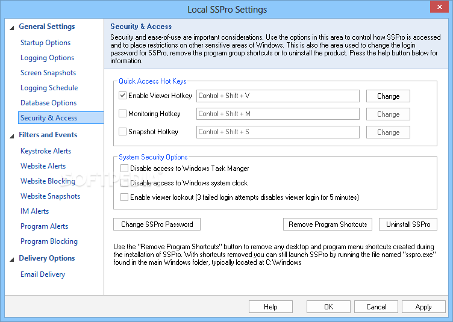453x322 pixels.
Task: Close the Local SSPro Settings window
Action: click(439, 7)
